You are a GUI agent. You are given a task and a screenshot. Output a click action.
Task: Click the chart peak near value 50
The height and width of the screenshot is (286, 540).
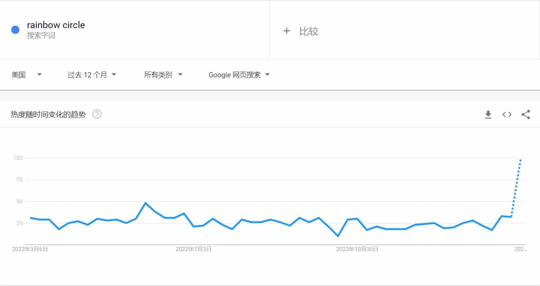click(145, 203)
